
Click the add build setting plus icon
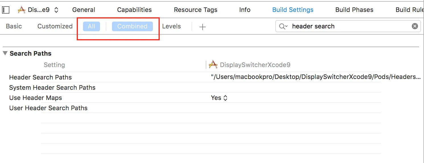click(202, 27)
